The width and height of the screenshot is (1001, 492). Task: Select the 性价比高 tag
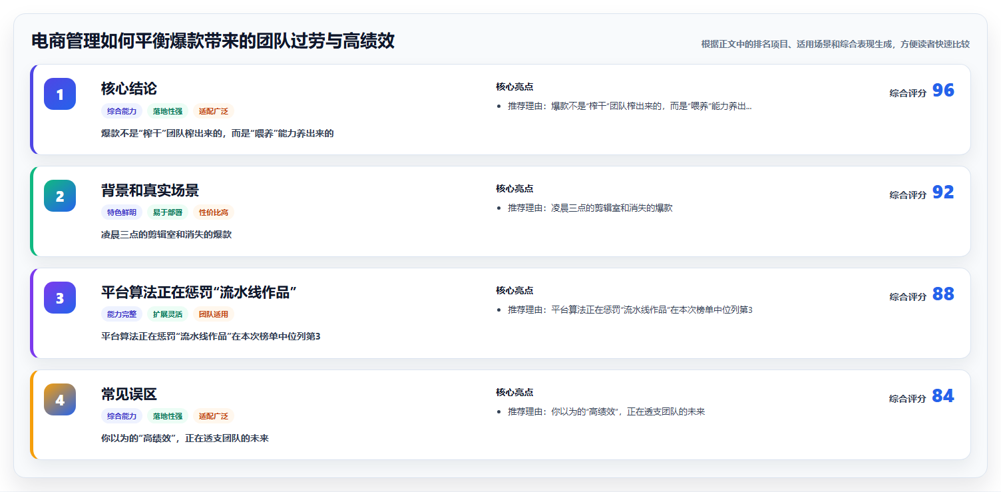click(214, 213)
